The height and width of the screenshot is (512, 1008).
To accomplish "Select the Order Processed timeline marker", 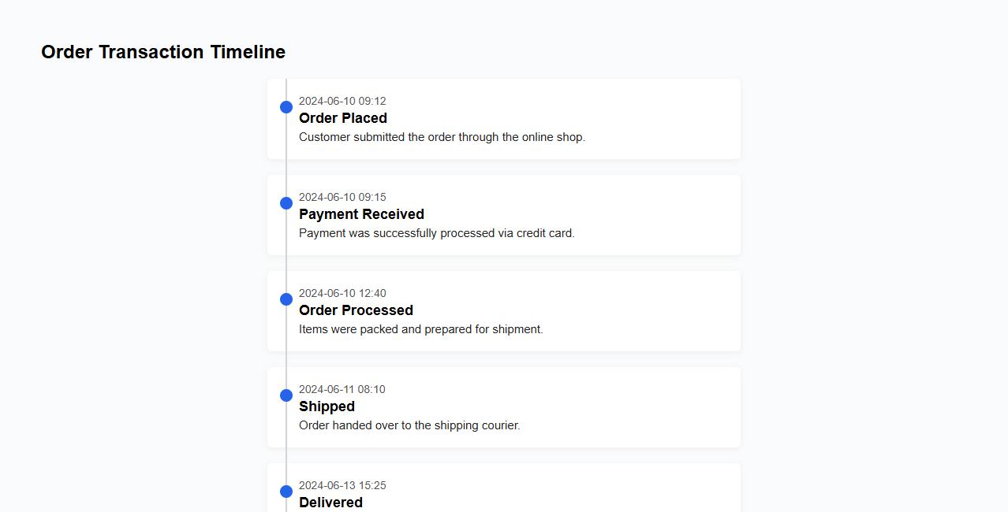I will (x=286, y=299).
